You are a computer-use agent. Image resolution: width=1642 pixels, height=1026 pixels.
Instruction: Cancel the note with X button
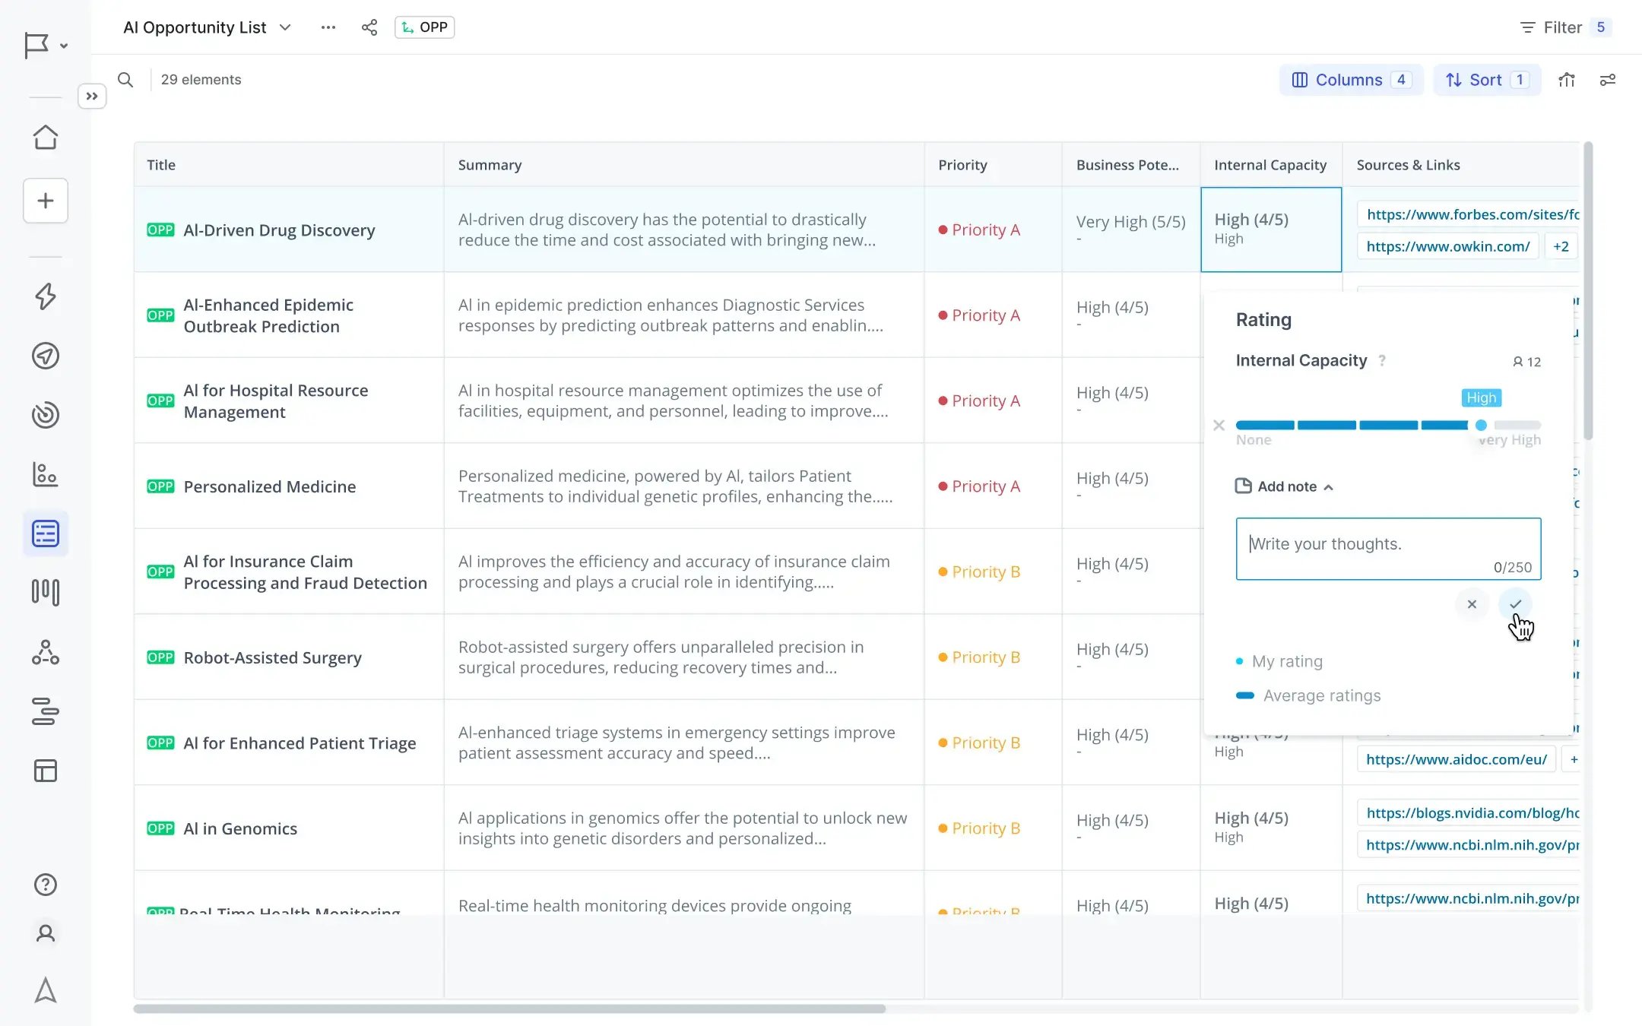1472,604
